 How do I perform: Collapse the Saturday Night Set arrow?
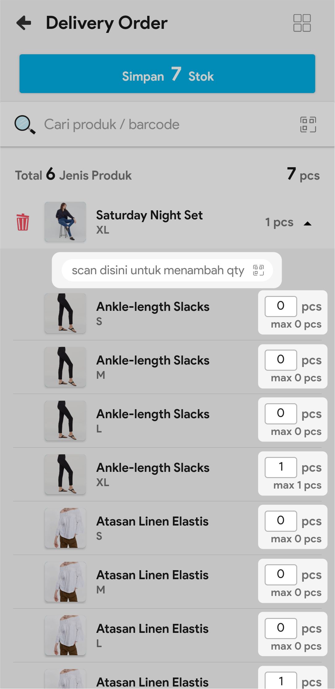coord(307,223)
